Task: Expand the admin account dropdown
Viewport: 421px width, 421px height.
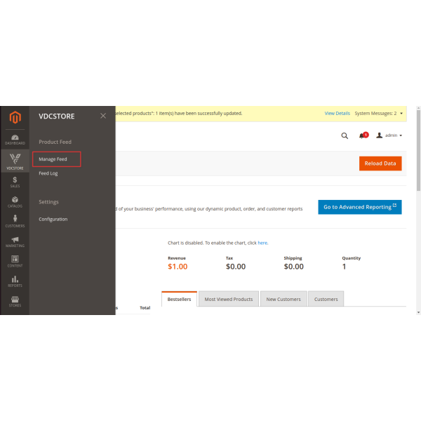Action: pos(389,135)
